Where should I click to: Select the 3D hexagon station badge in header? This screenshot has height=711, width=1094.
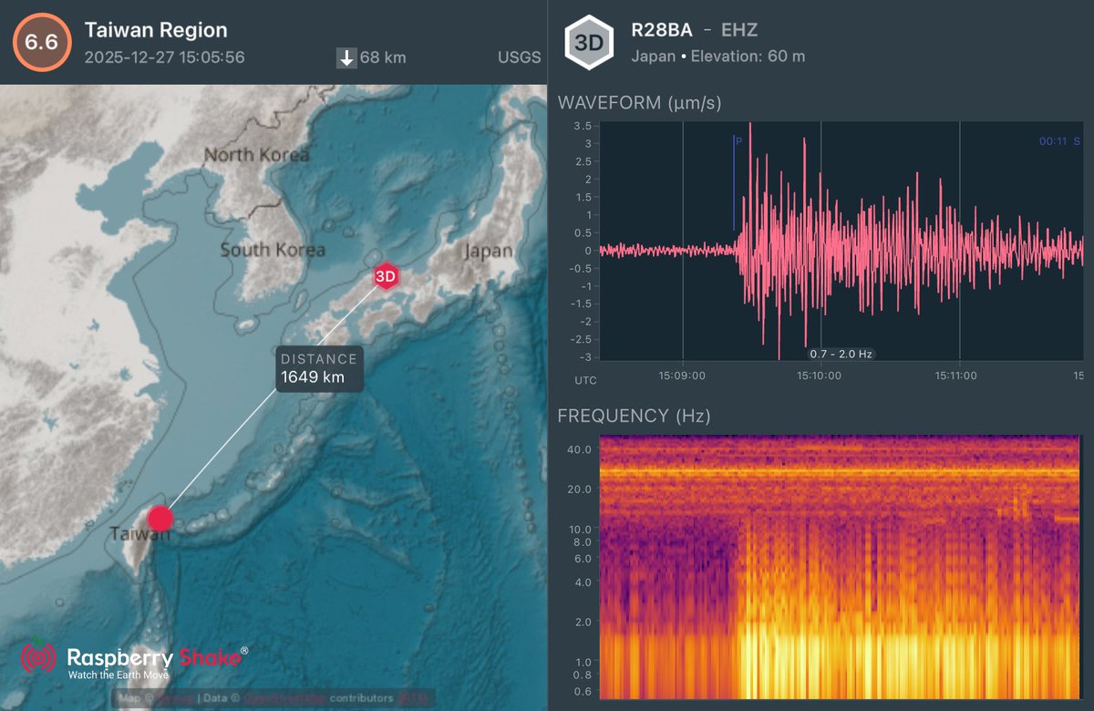590,41
